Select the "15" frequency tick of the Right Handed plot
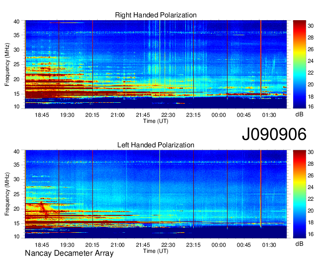Image resolution: width=319 pixels, height=259 pixels. tap(17, 94)
